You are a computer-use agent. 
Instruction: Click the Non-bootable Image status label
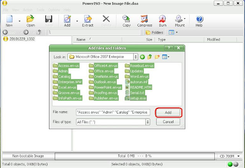[x=28, y=156]
